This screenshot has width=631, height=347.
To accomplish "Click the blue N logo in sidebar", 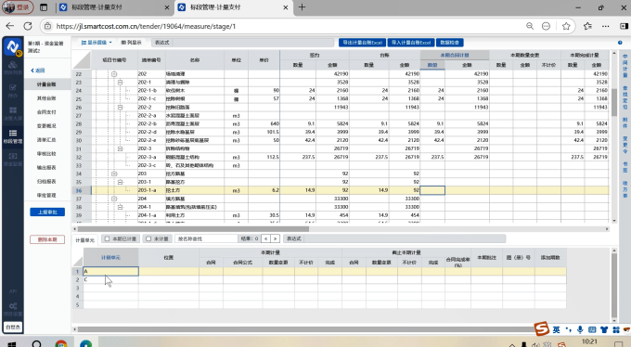I will [13, 47].
